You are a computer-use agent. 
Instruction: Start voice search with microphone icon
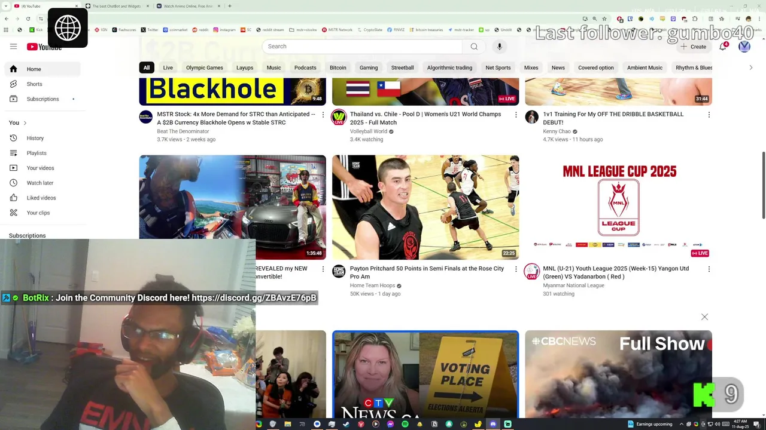point(500,47)
